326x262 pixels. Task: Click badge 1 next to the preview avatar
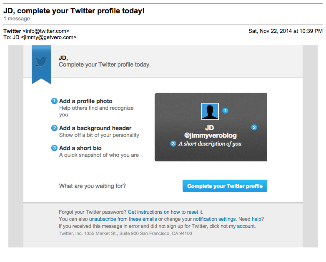[226, 111]
